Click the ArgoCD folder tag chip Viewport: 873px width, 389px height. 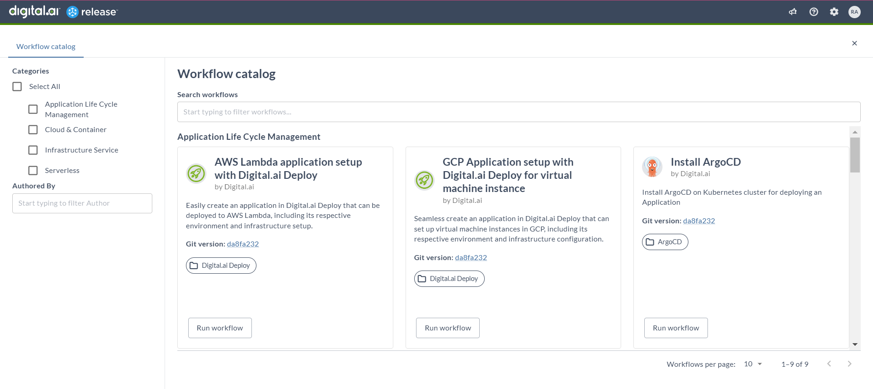665,242
